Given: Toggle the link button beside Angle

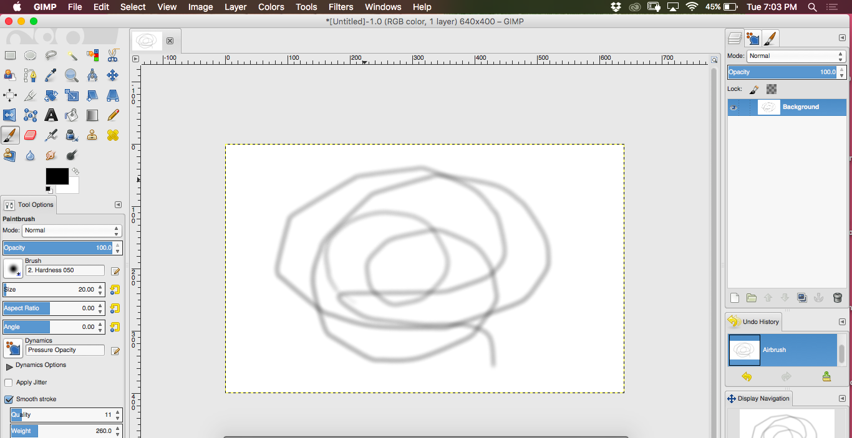Looking at the screenshot, I should click(x=115, y=327).
